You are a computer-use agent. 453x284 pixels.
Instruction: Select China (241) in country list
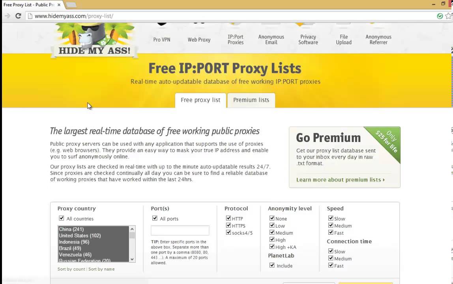pyautogui.click(x=93, y=229)
